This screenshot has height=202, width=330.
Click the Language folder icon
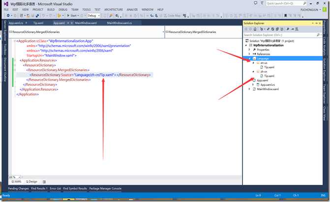(254, 58)
